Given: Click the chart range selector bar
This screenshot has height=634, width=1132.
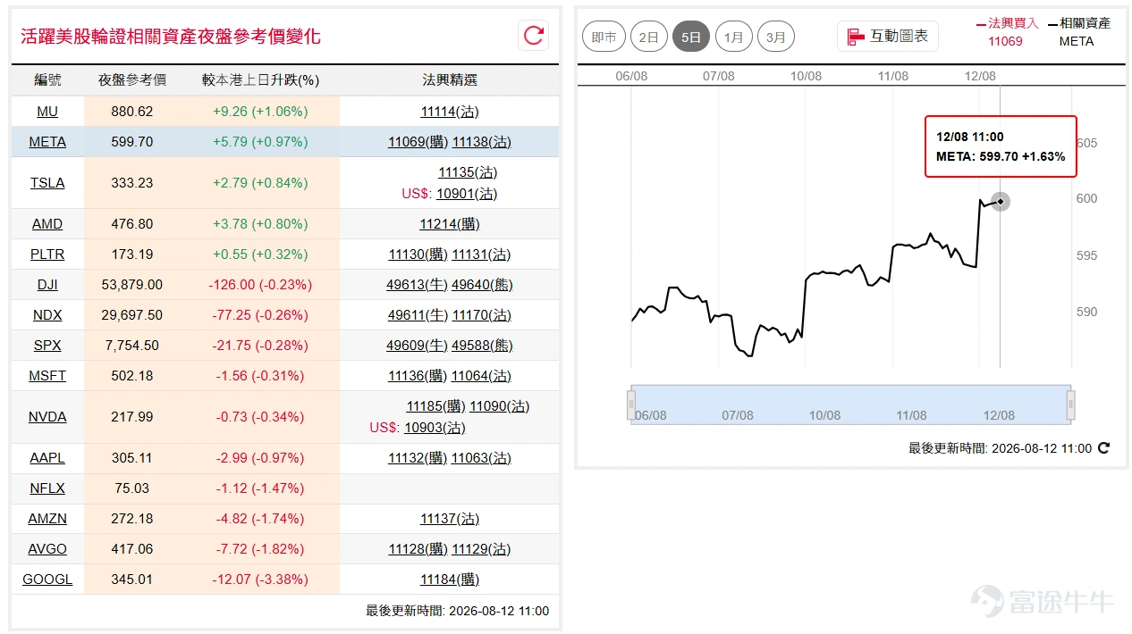Looking at the screenshot, I should click(x=850, y=403).
